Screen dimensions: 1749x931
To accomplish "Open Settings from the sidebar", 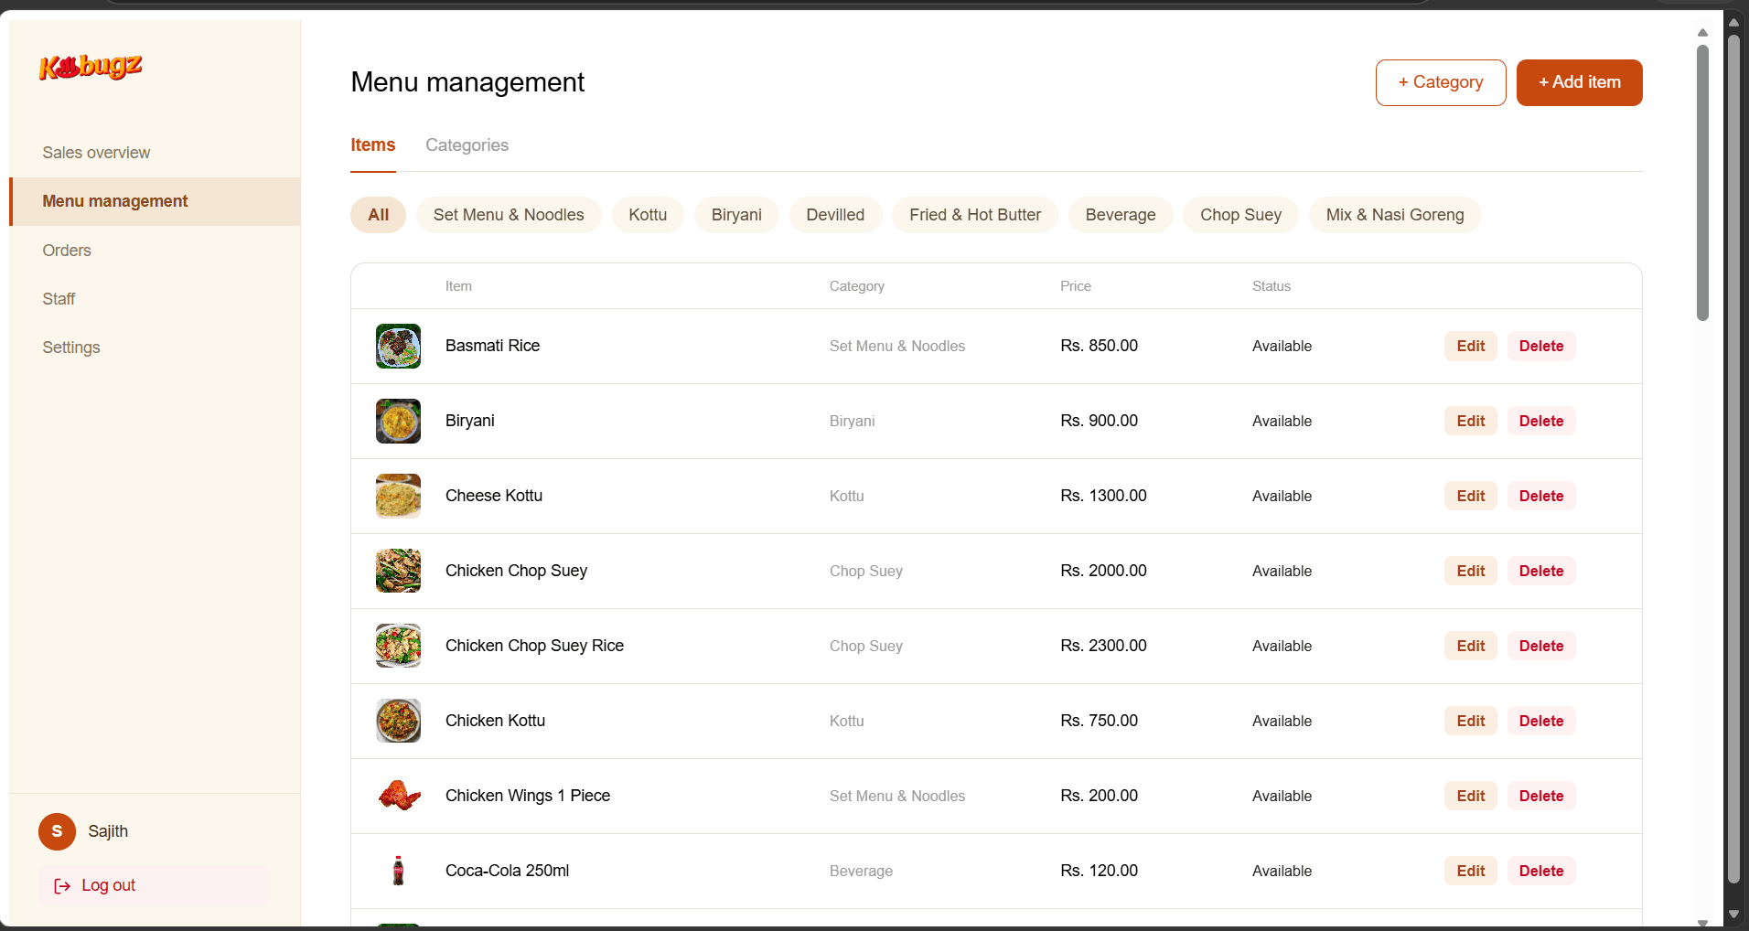I will [x=71, y=348].
